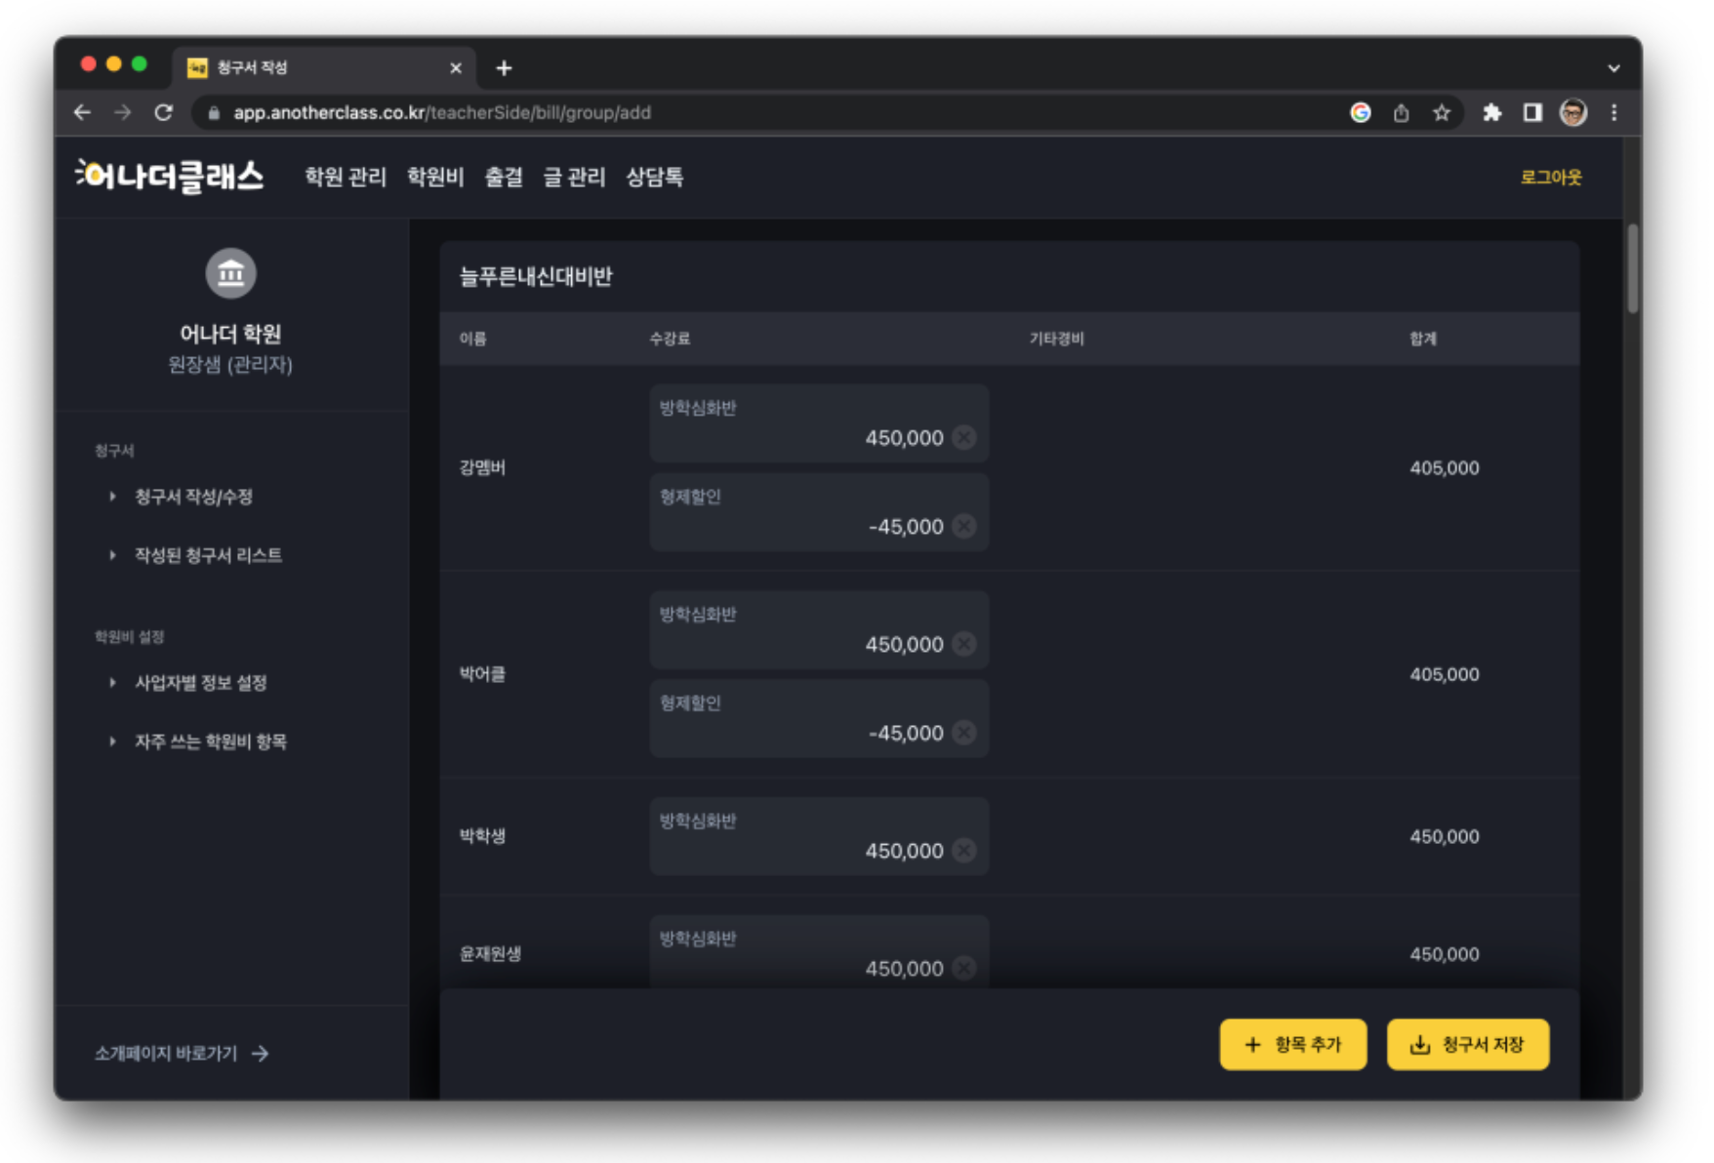Go back to the previous browser page
This screenshot has height=1163, width=1714.
pos(83,112)
